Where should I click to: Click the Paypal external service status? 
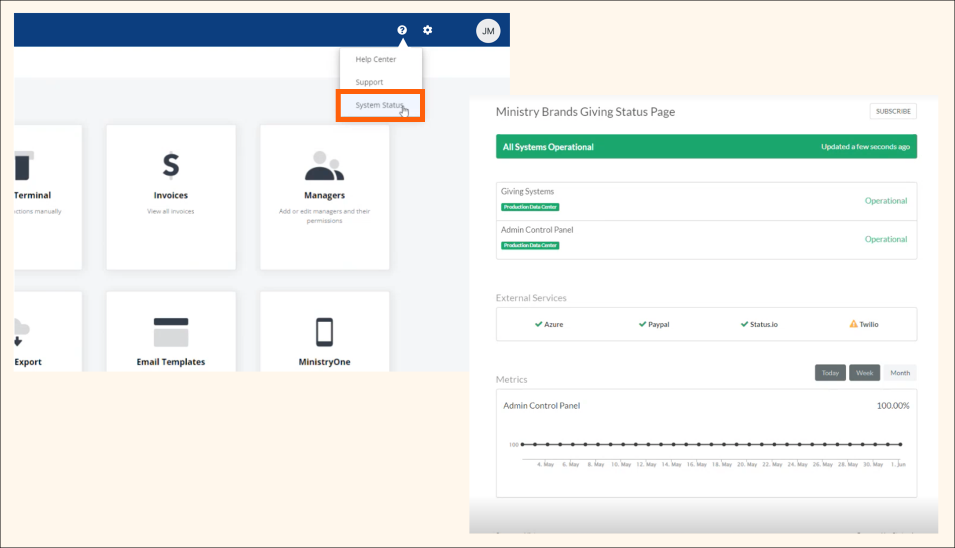click(x=654, y=325)
